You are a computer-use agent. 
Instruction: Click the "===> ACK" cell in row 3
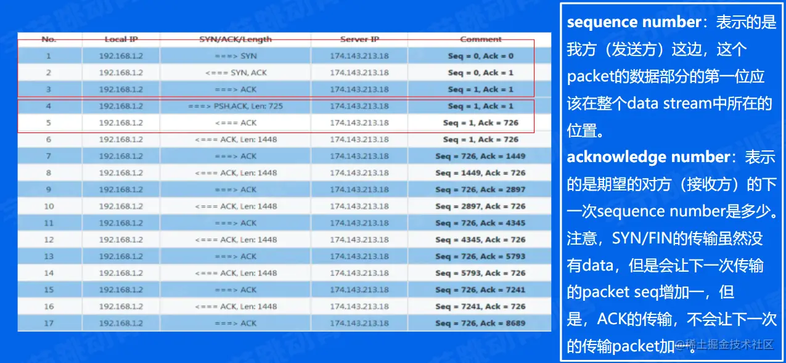coord(235,89)
